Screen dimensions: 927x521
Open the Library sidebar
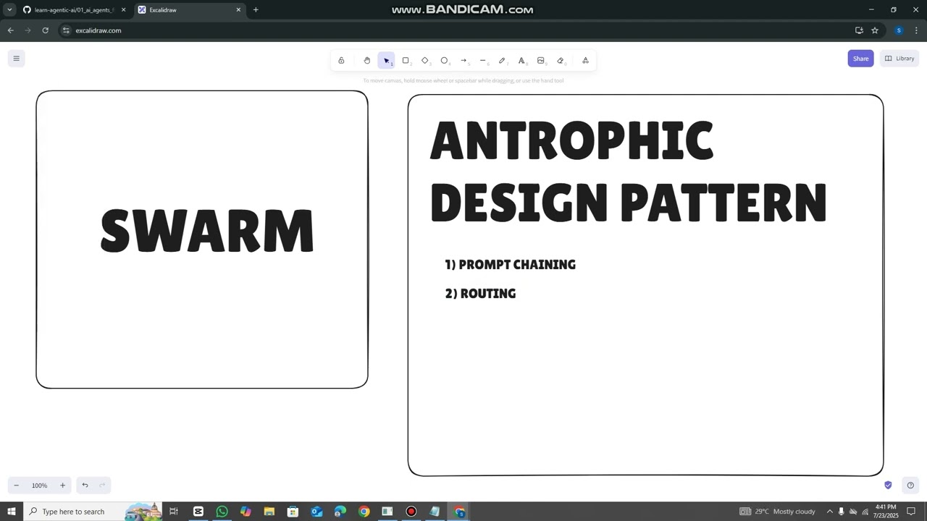tap(899, 59)
